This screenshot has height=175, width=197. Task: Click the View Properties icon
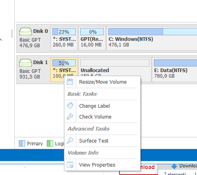click(70, 165)
